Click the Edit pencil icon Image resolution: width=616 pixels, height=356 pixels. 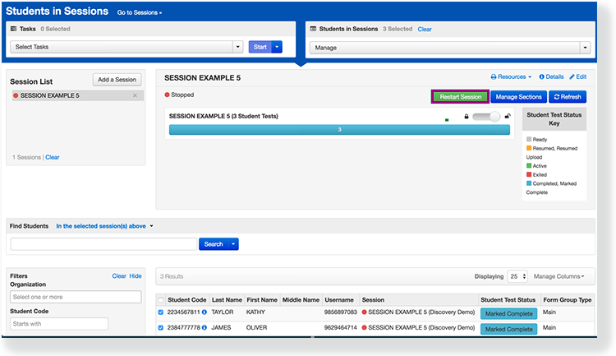(x=572, y=76)
